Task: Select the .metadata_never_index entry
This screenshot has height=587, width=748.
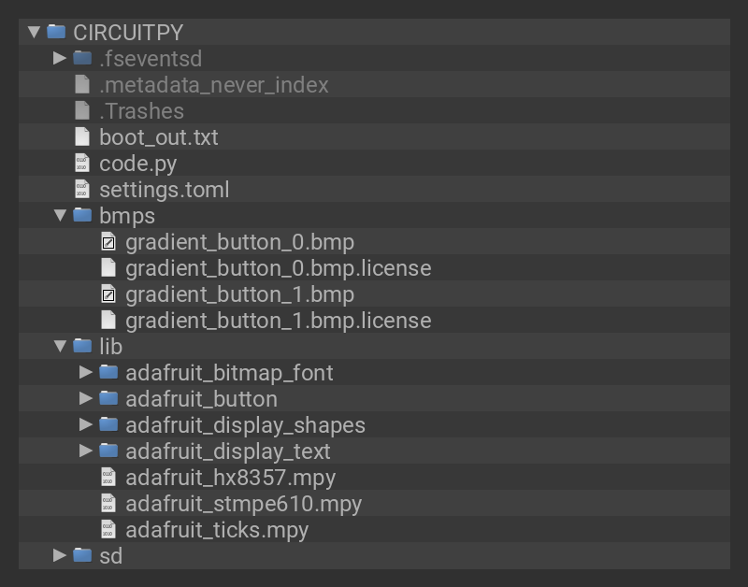Action: 213,85
